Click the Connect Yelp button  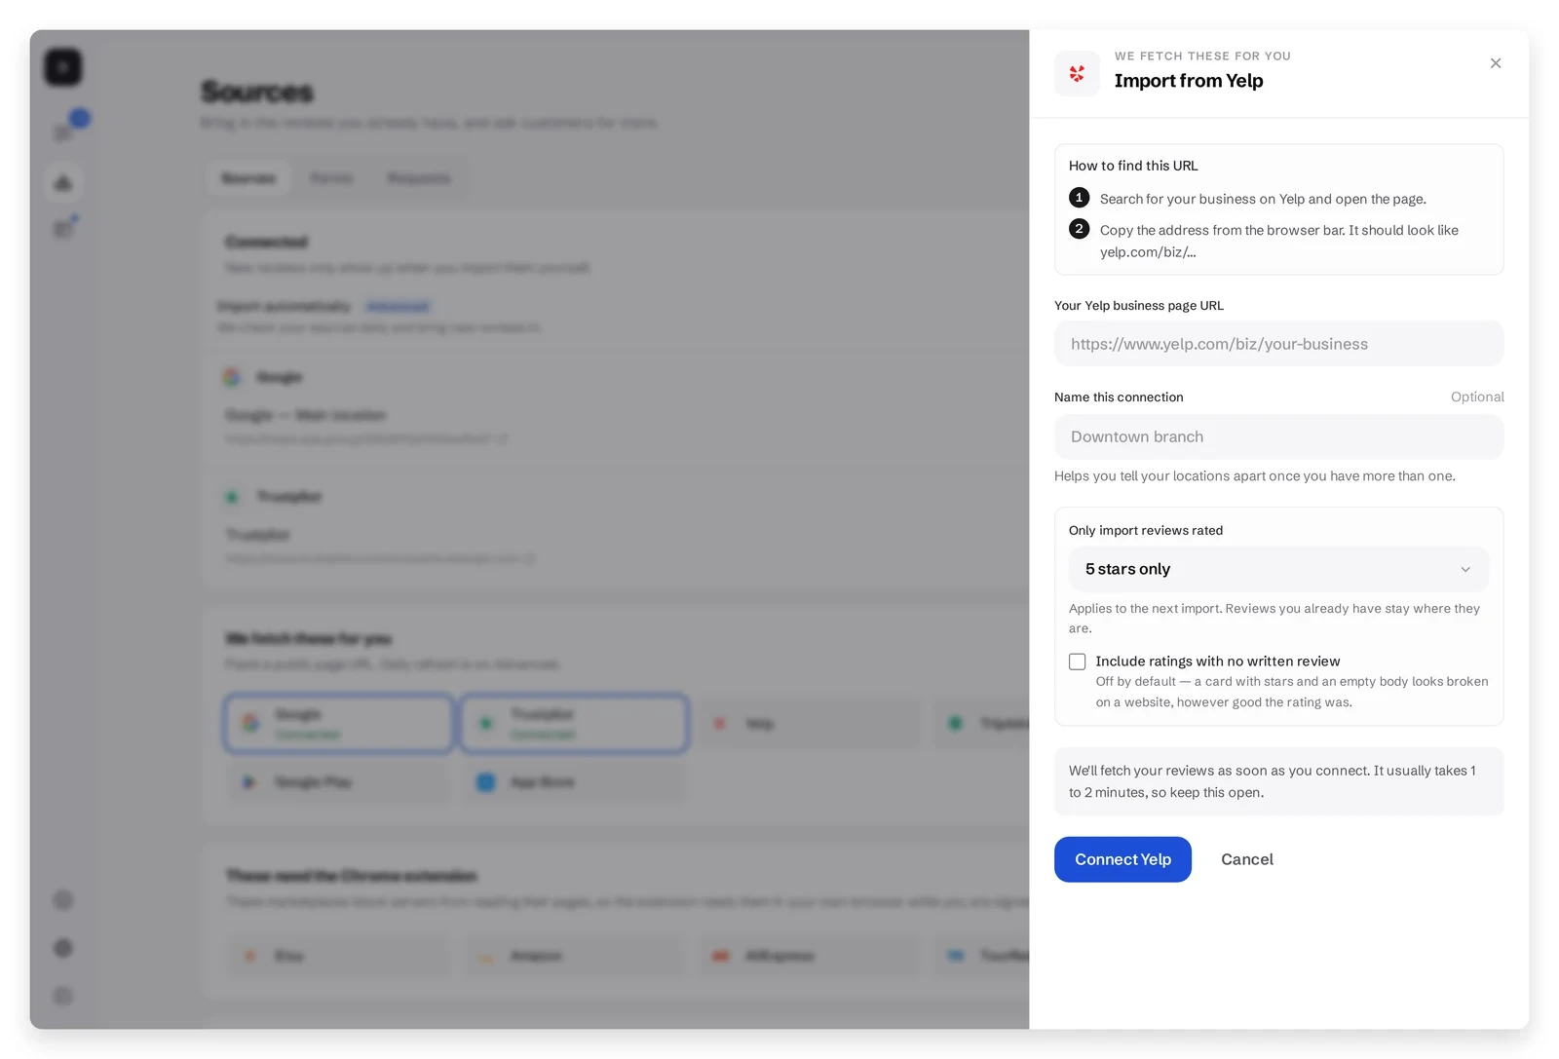tap(1122, 859)
